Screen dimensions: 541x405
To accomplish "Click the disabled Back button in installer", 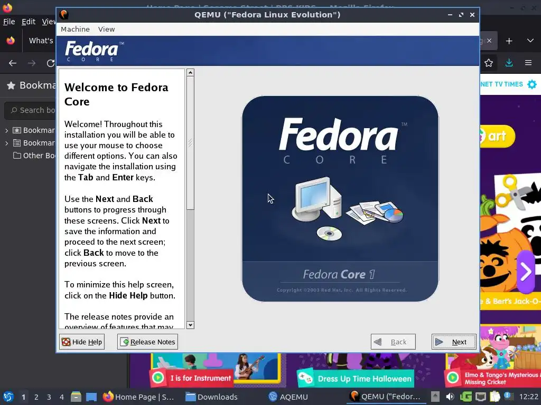I will tap(393, 342).
